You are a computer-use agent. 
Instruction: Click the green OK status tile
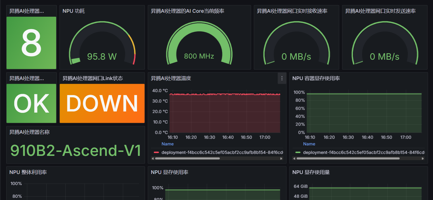tap(31, 104)
